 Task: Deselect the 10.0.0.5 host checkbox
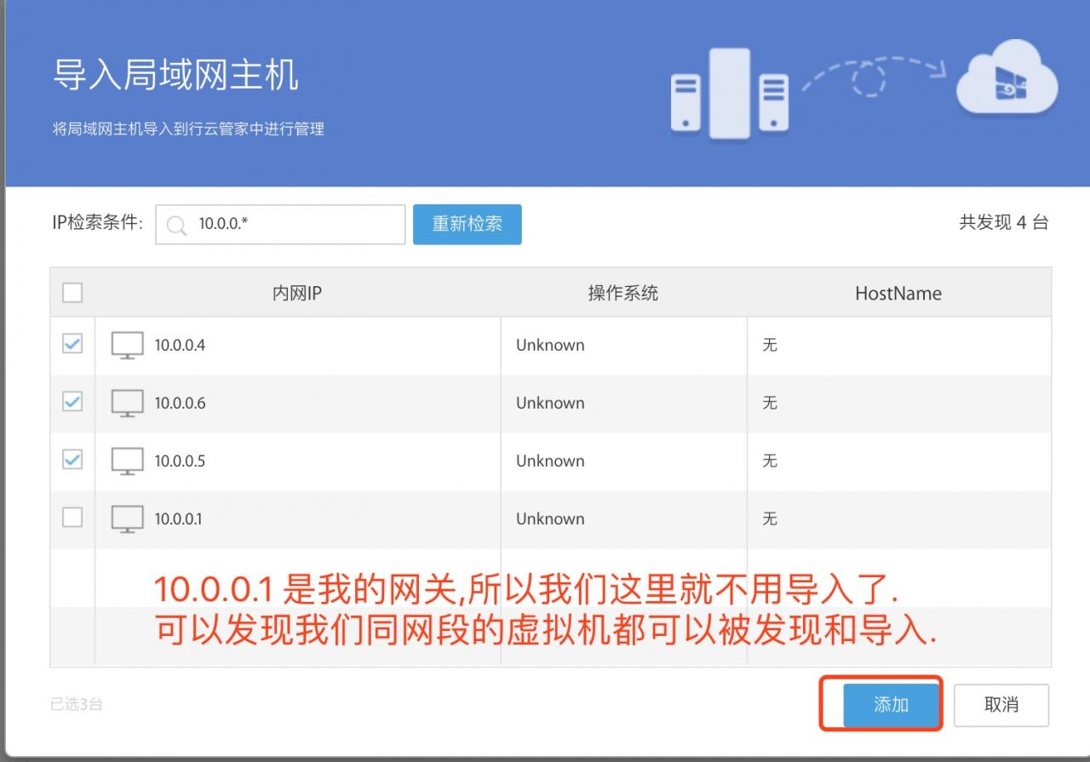pyautogui.click(x=72, y=460)
